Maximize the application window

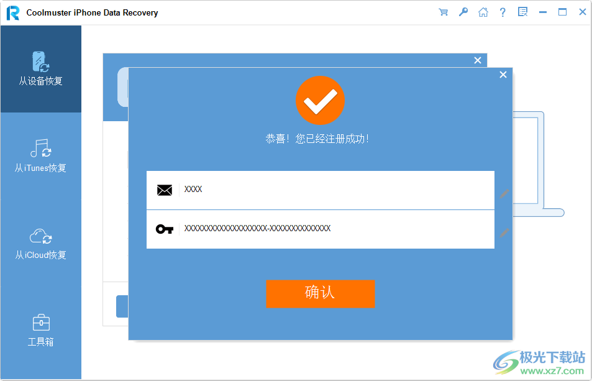coord(563,12)
